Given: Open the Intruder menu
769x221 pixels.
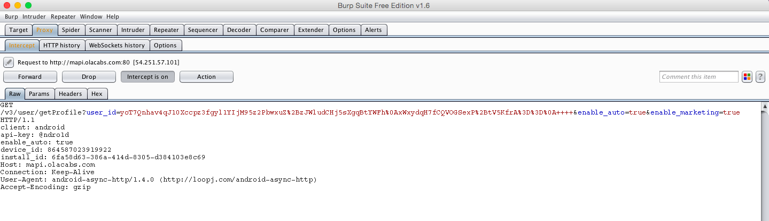Looking at the screenshot, I should pos(34,17).
